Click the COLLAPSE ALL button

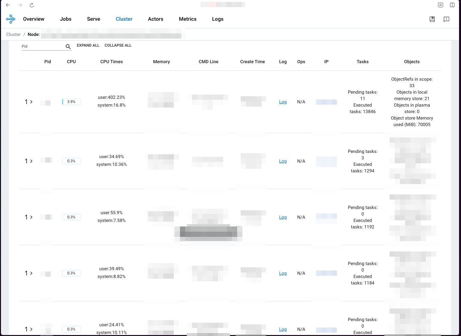tap(118, 45)
